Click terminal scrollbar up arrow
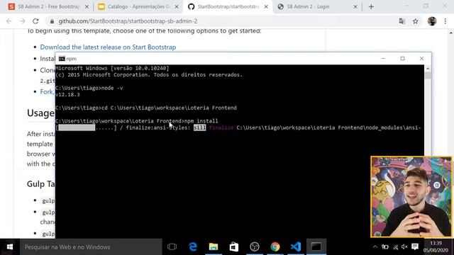The image size is (454, 255). 428,69
